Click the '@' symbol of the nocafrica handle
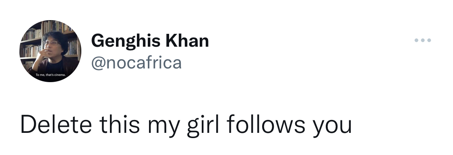This screenshot has height=155, width=453. click(x=99, y=64)
